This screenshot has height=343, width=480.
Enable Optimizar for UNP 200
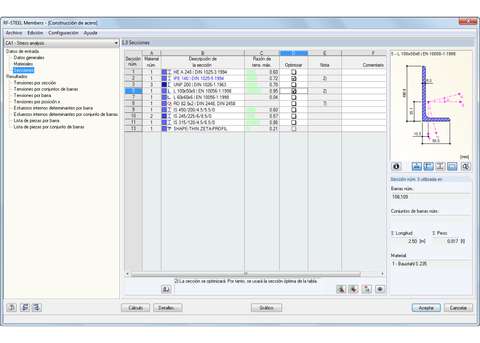point(294,84)
